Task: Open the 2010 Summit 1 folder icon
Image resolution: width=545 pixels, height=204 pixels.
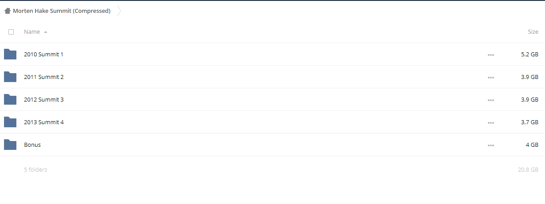Action: pos(10,54)
